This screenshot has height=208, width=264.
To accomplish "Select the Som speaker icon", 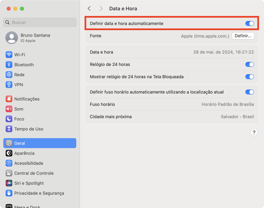I will (9, 109).
